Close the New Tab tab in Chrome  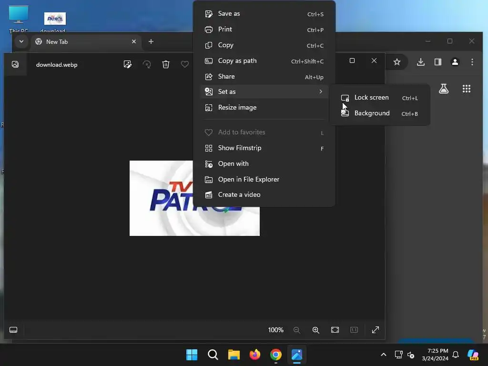[x=134, y=42]
